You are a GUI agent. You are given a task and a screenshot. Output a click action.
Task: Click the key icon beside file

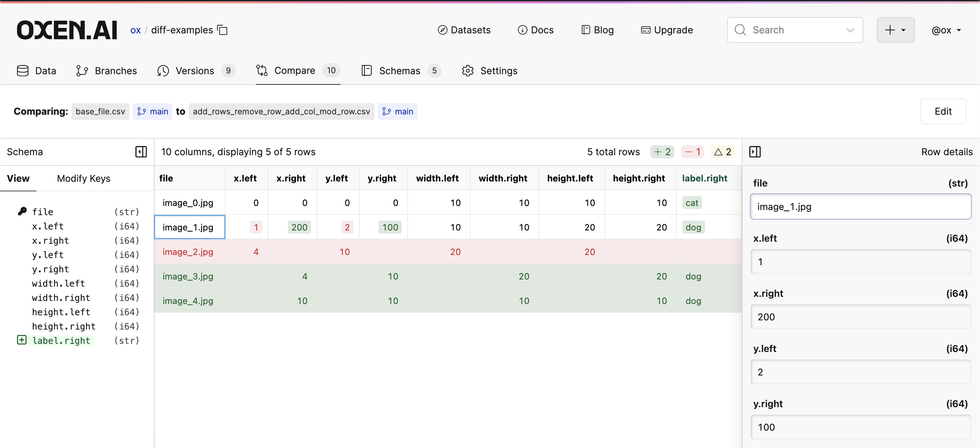pos(22,211)
